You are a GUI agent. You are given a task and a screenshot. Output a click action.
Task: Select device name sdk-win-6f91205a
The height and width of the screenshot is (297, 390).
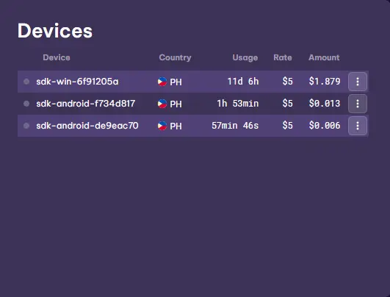[77, 82]
